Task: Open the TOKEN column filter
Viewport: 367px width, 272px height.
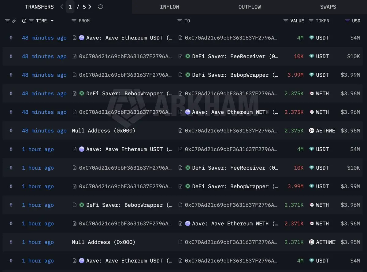Action: pyautogui.click(x=311, y=21)
